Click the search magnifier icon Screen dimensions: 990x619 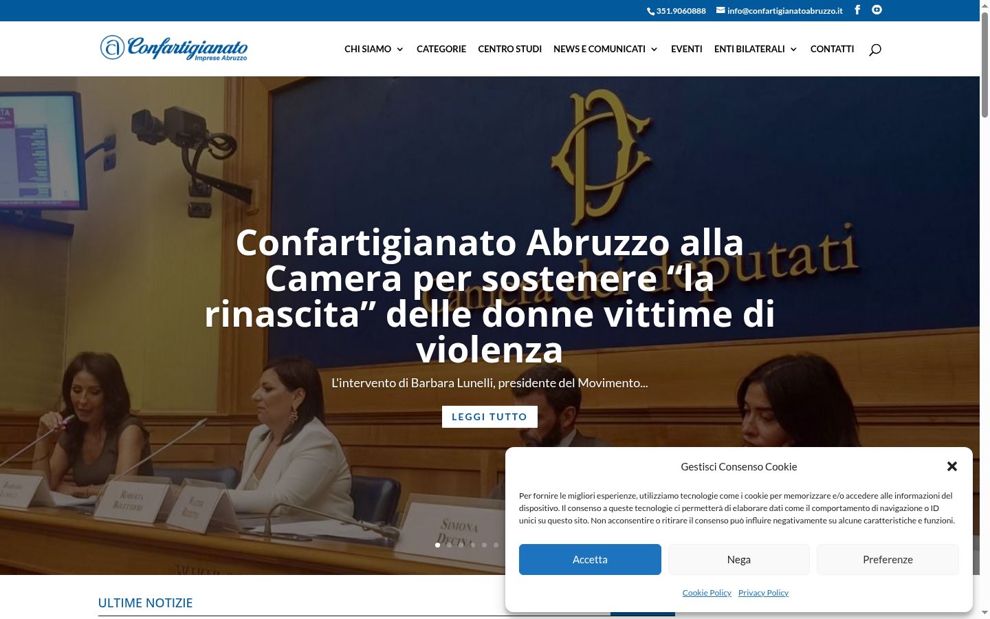tap(874, 50)
